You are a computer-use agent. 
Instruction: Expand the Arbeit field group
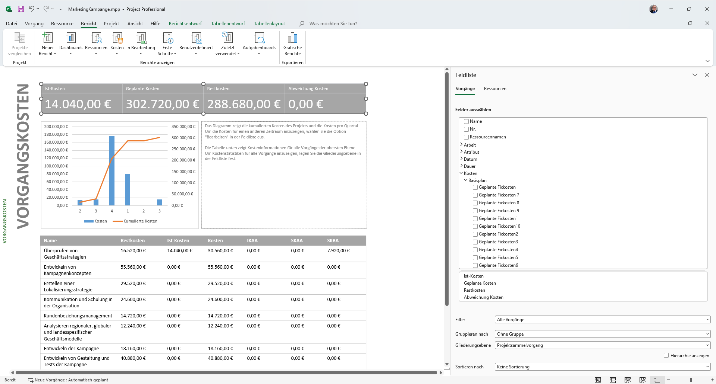[461, 145]
